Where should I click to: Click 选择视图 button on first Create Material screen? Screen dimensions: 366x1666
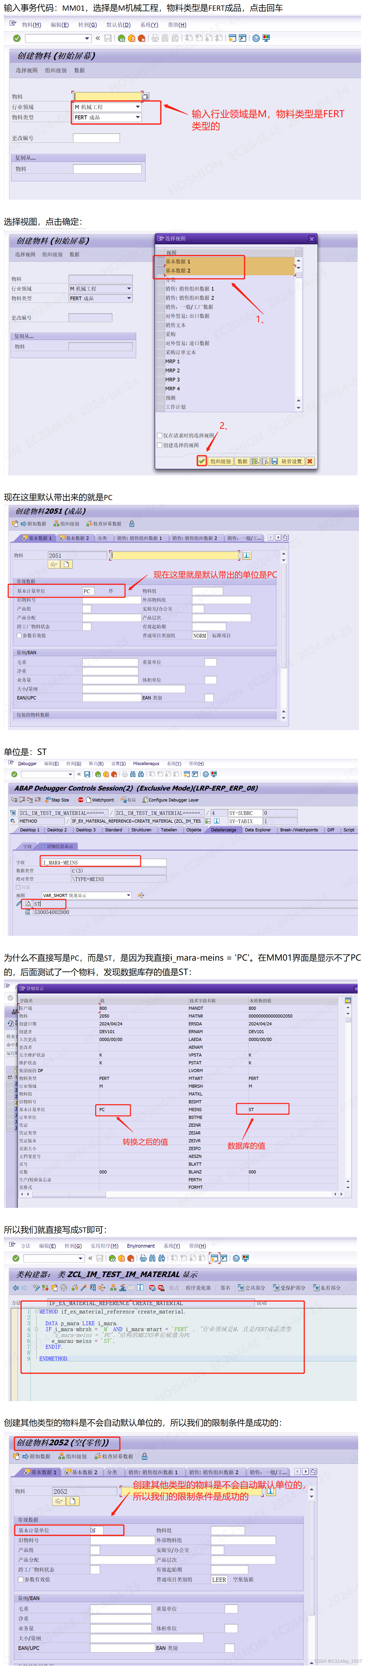pyautogui.click(x=27, y=71)
